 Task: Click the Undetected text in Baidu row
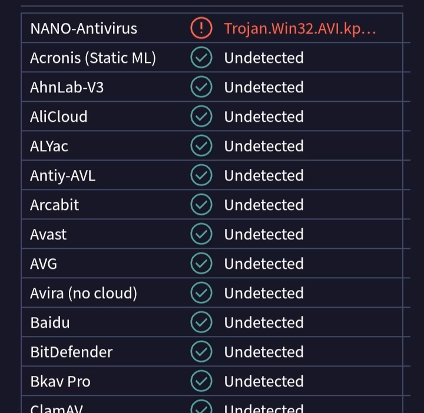[264, 322]
